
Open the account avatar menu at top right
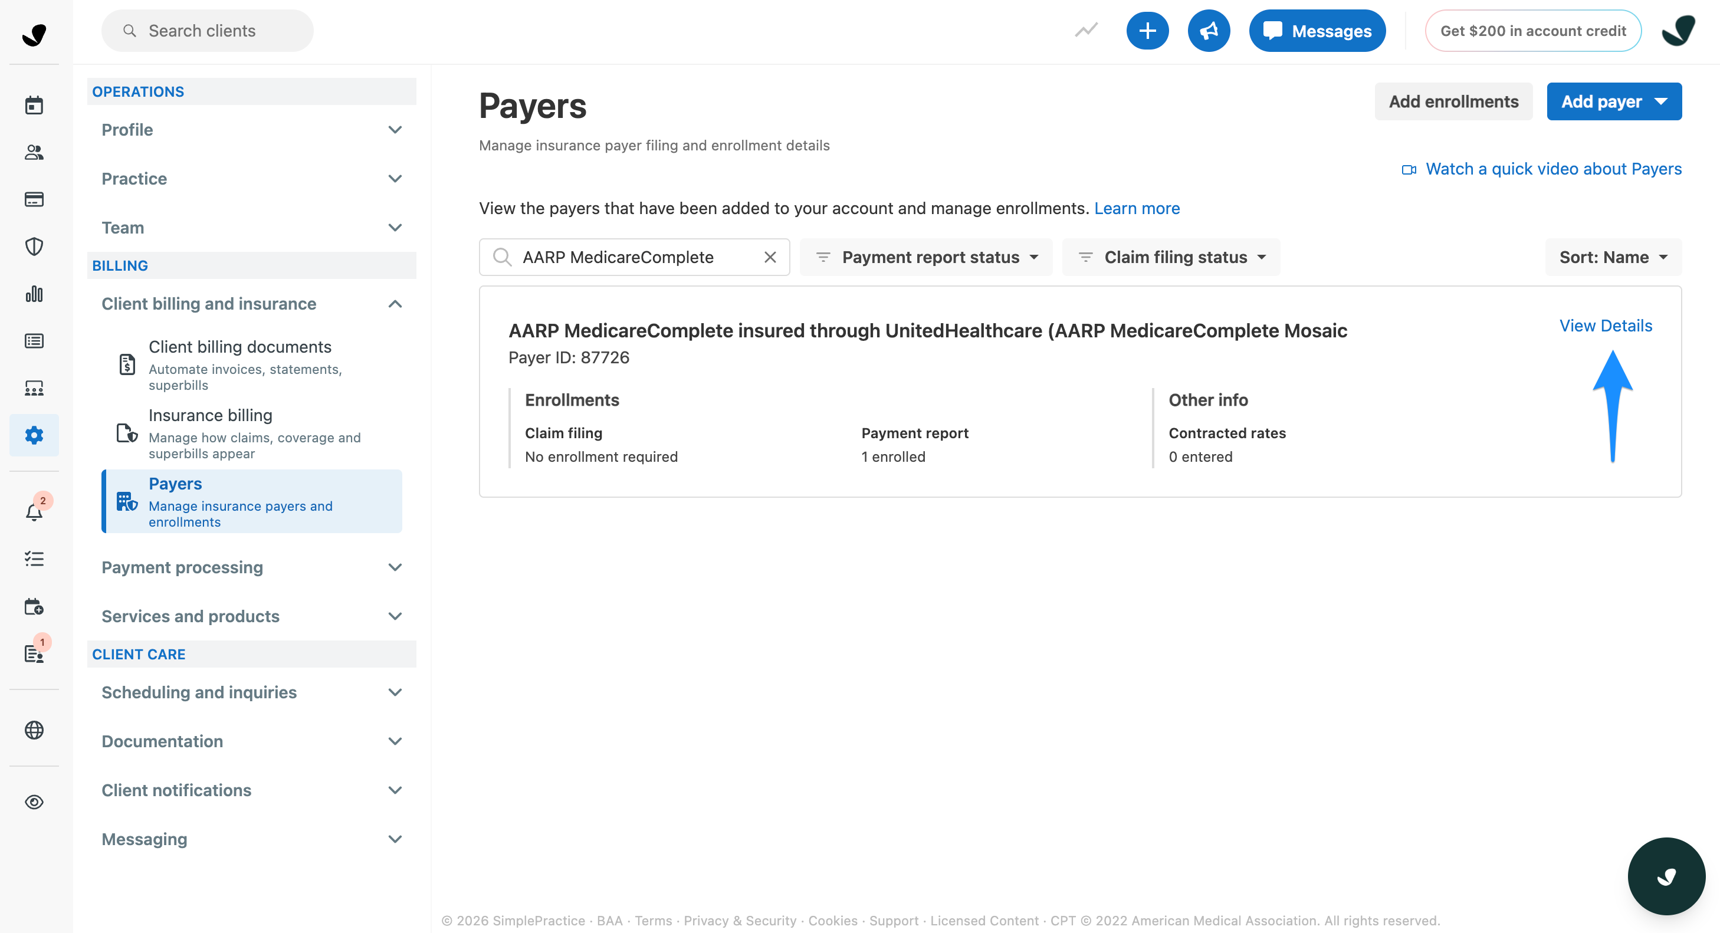[x=1678, y=31]
